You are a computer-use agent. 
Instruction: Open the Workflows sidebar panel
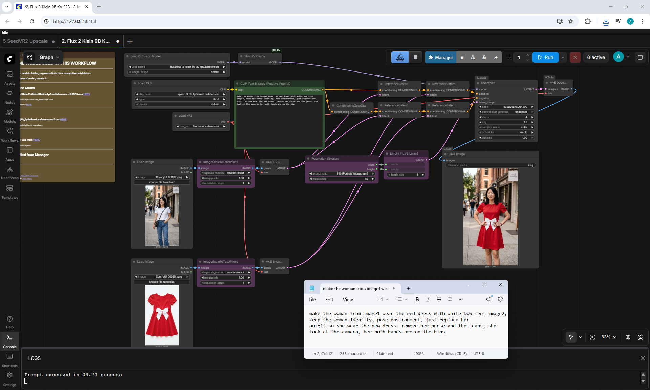pyautogui.click(x=10, y=135)
